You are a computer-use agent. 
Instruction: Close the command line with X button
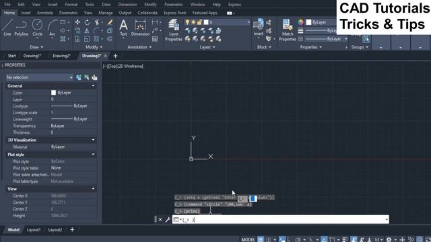point(160,220)
